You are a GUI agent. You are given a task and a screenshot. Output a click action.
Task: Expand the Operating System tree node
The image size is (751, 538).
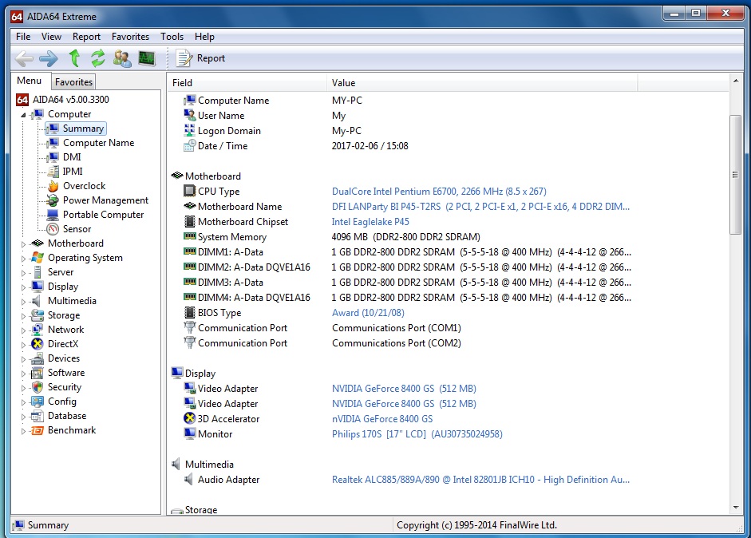pos(23,258)
